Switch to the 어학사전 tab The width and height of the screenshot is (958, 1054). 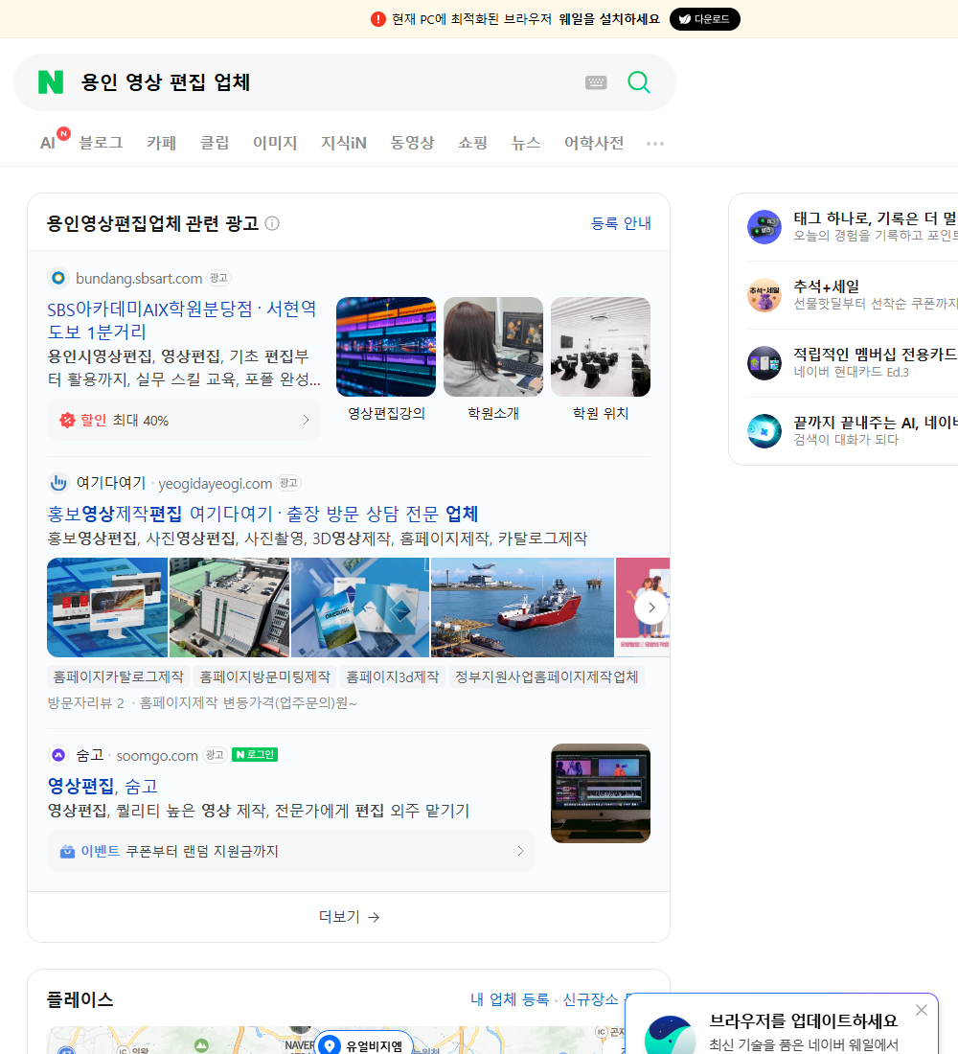pos(594,143)
